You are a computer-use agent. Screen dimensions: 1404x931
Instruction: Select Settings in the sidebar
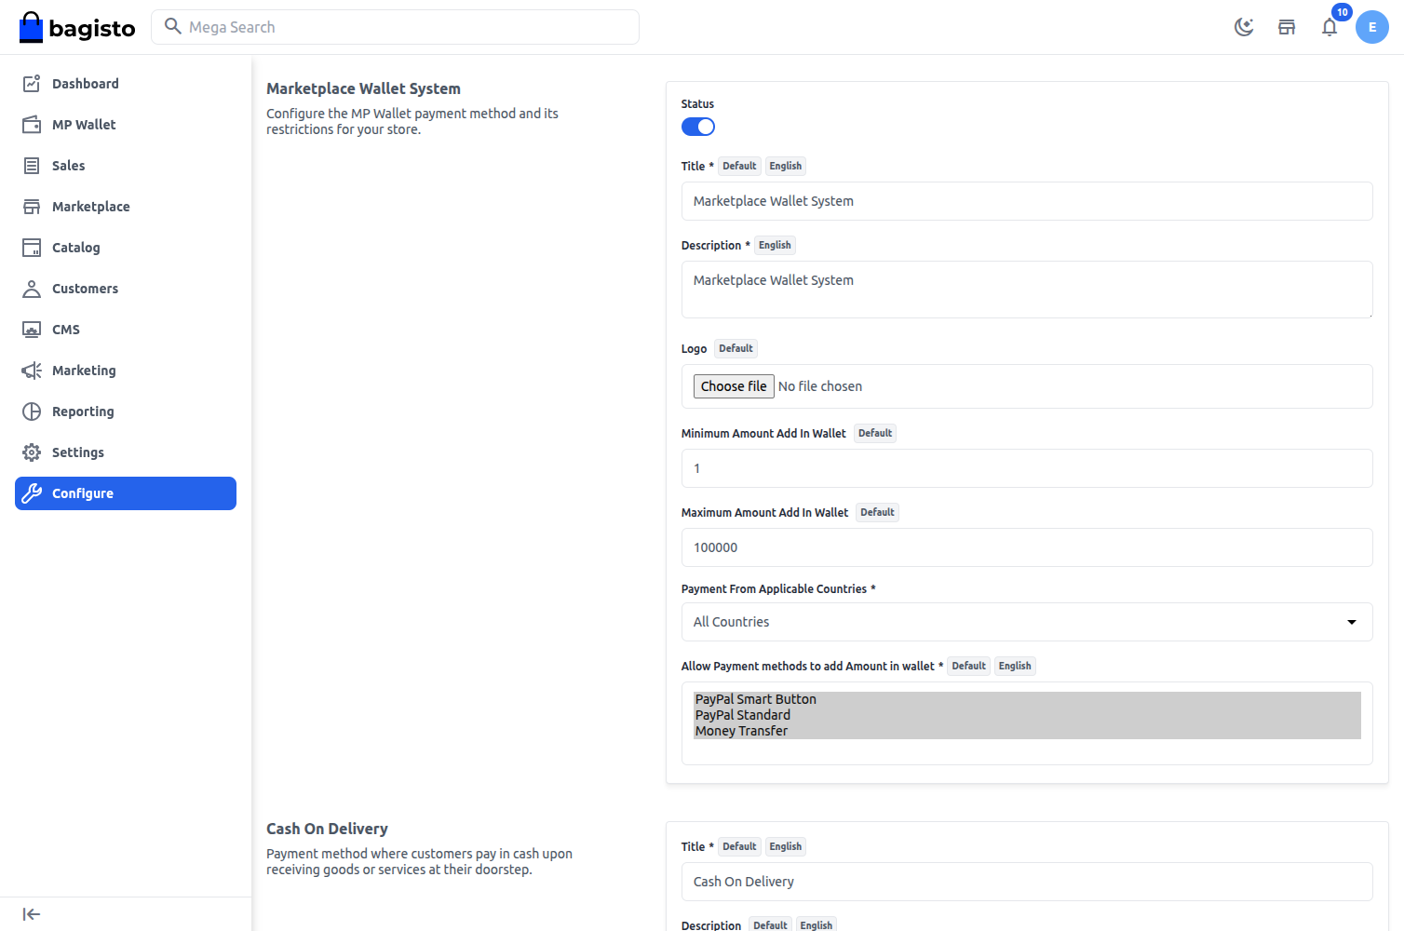coord(31,452)
